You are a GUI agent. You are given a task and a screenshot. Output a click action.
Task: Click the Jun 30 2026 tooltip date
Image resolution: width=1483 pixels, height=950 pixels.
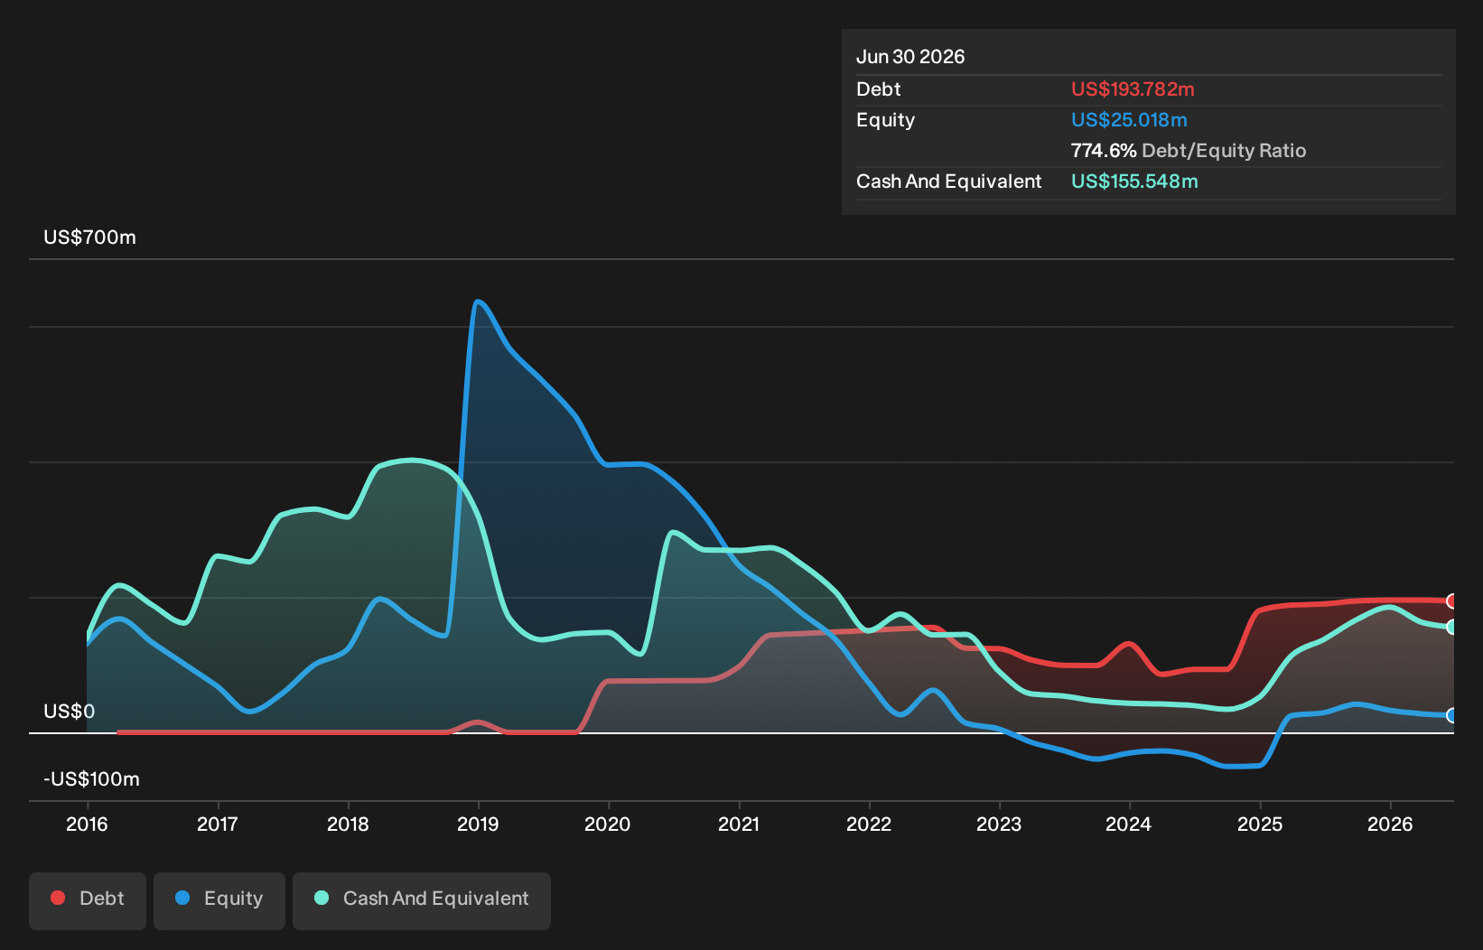pyautogui.click(x=910, y=57)
